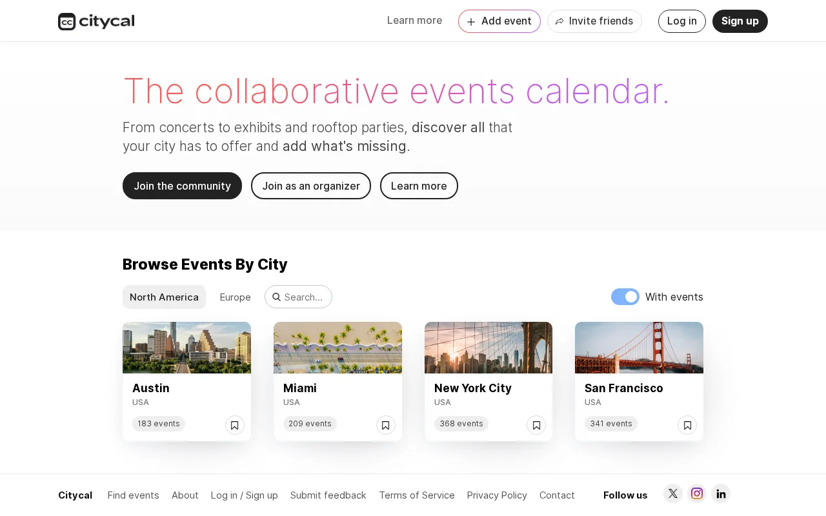The image size is (826, 516).
Task: Open the About footer link
Action: point(185,495)
